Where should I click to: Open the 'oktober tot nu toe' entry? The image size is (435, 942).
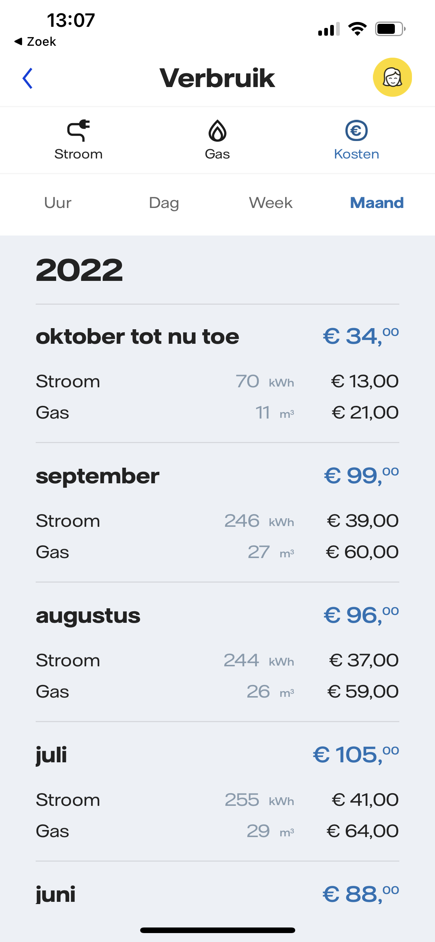[138, 337]
